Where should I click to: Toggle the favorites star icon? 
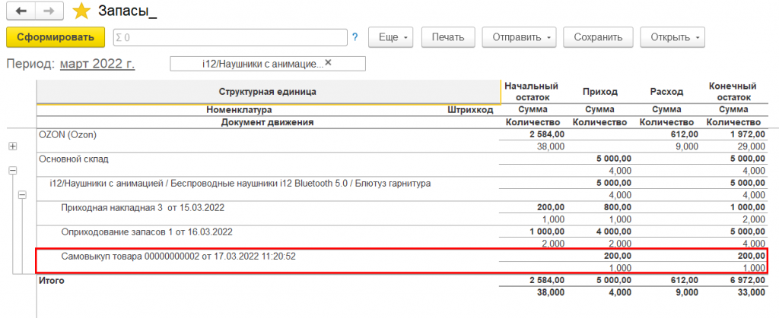[x=80, y=11]
